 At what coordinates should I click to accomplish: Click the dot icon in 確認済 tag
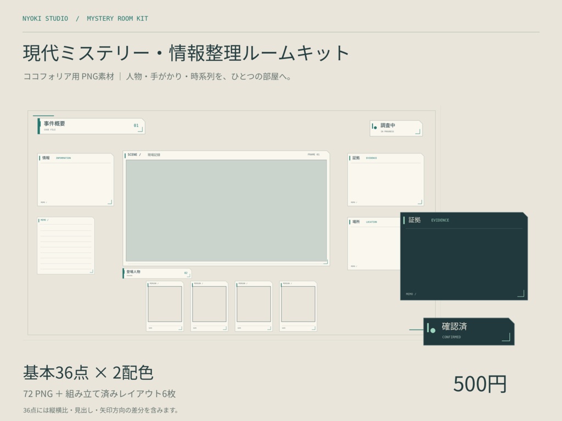coord(432,331)
